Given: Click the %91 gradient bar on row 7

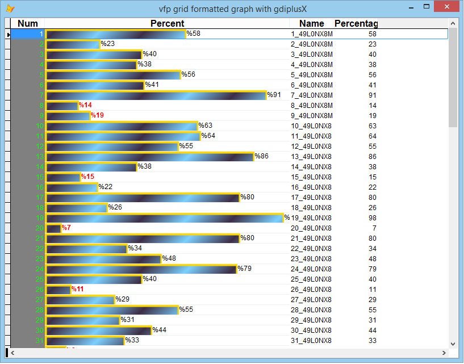Looking at the screenshot, I should (x=153, y=95).
